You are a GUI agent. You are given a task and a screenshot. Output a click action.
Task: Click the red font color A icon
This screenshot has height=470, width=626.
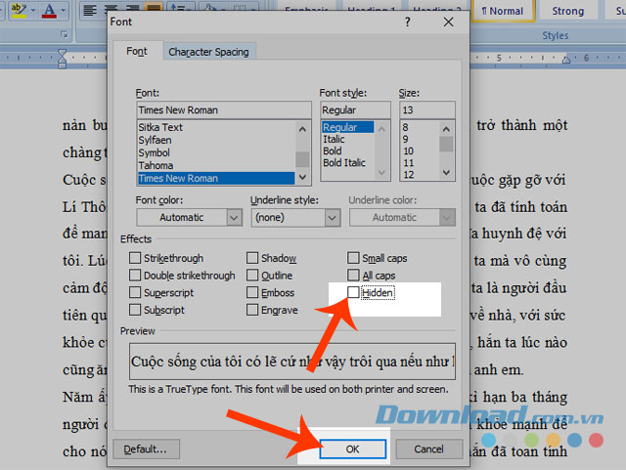pos(49,10)
